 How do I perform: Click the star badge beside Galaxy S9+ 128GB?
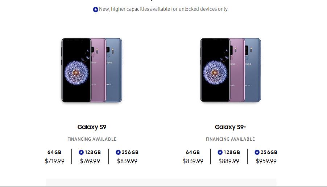click(x=220, y=152)
